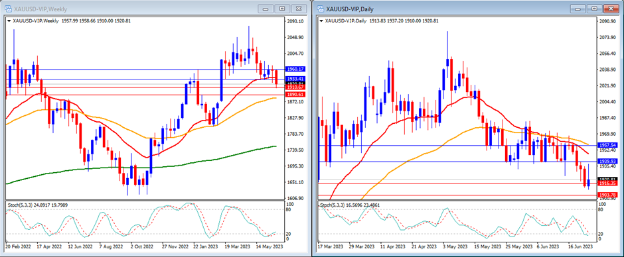Click the red 1903.78 price label in Daily chart

(607, 195)
